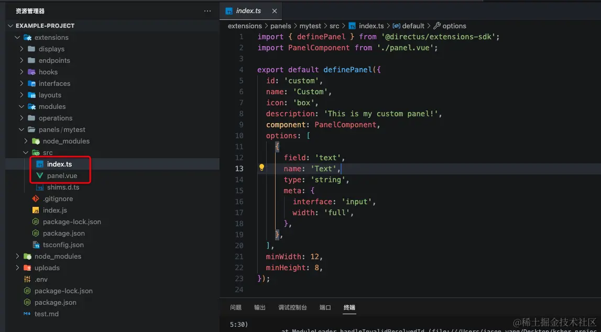Expand the layouts folder chevron
The height and width of the screenshot is (332, 601).
[x=21, y=95]
